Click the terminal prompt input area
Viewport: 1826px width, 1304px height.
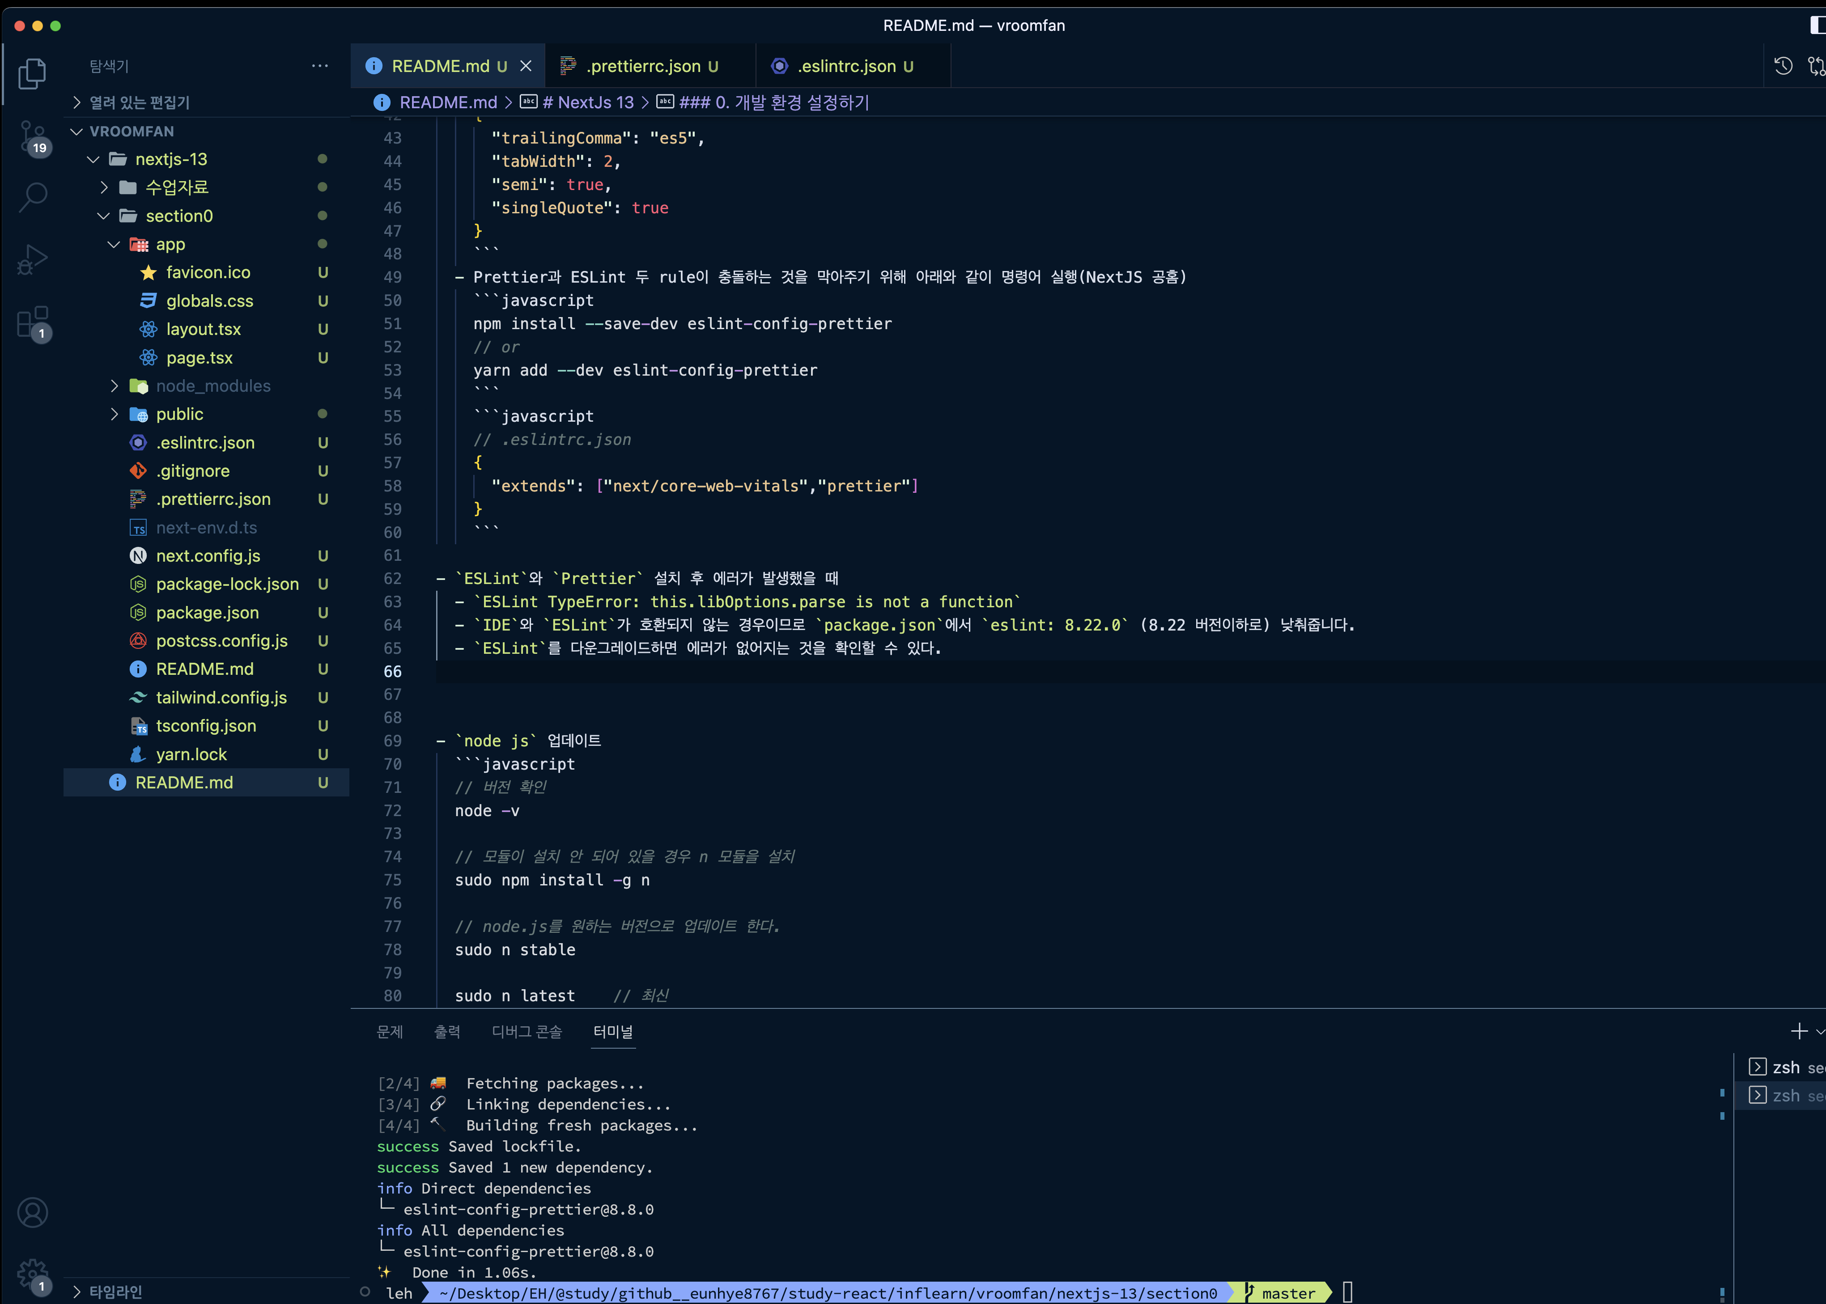click(x=1347, y=1293)
